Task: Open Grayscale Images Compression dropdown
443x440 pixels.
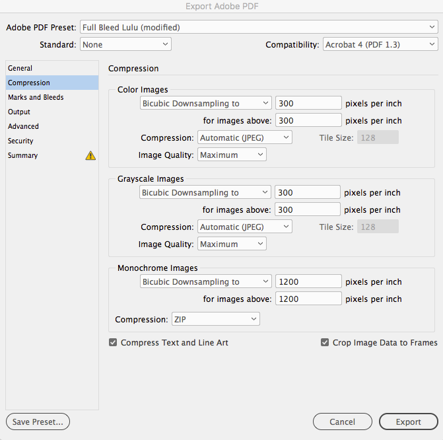Action: click(x=245, y=227)
